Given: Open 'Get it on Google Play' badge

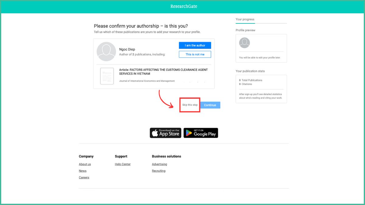Looking at the screenshot, I should pos(201,133).
